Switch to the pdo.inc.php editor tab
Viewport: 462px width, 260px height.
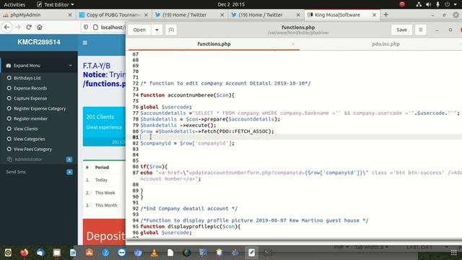385,44
